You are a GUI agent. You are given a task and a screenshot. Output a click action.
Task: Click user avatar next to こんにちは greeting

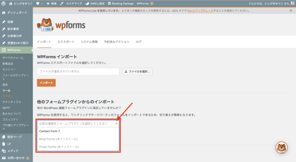tap(292, 3)
